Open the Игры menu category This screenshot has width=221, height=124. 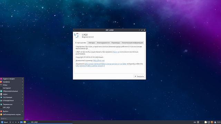coord(12,85)
